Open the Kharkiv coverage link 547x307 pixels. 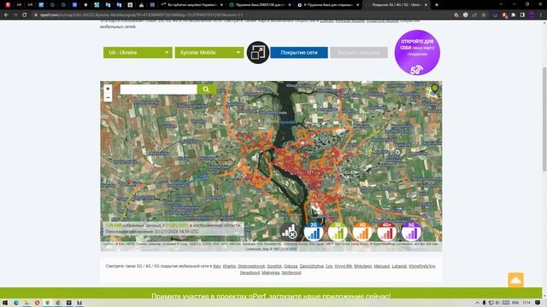click(x=230, y=266)
